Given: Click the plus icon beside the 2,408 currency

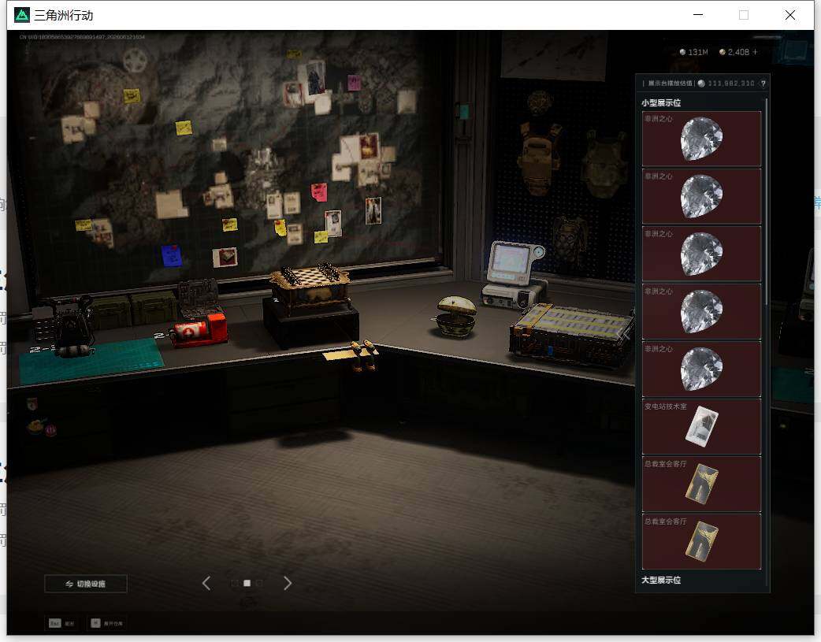Looking at the screenshot, I should (755, 52).
